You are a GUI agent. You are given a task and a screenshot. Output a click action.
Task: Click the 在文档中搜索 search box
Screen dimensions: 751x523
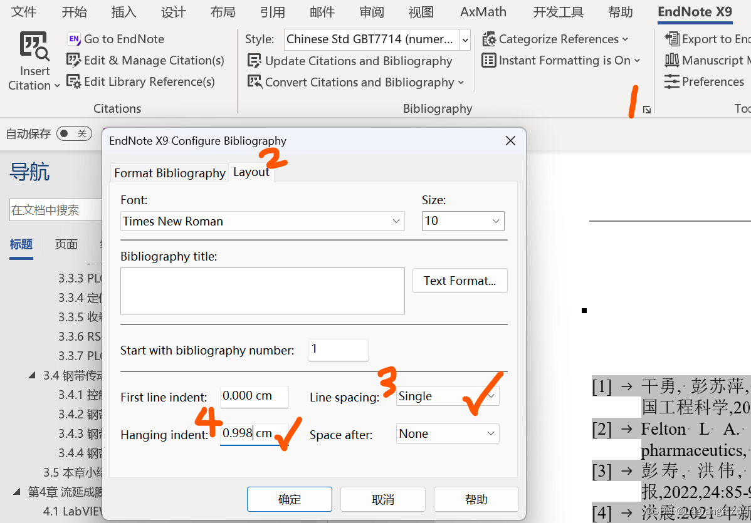(56, 210)
